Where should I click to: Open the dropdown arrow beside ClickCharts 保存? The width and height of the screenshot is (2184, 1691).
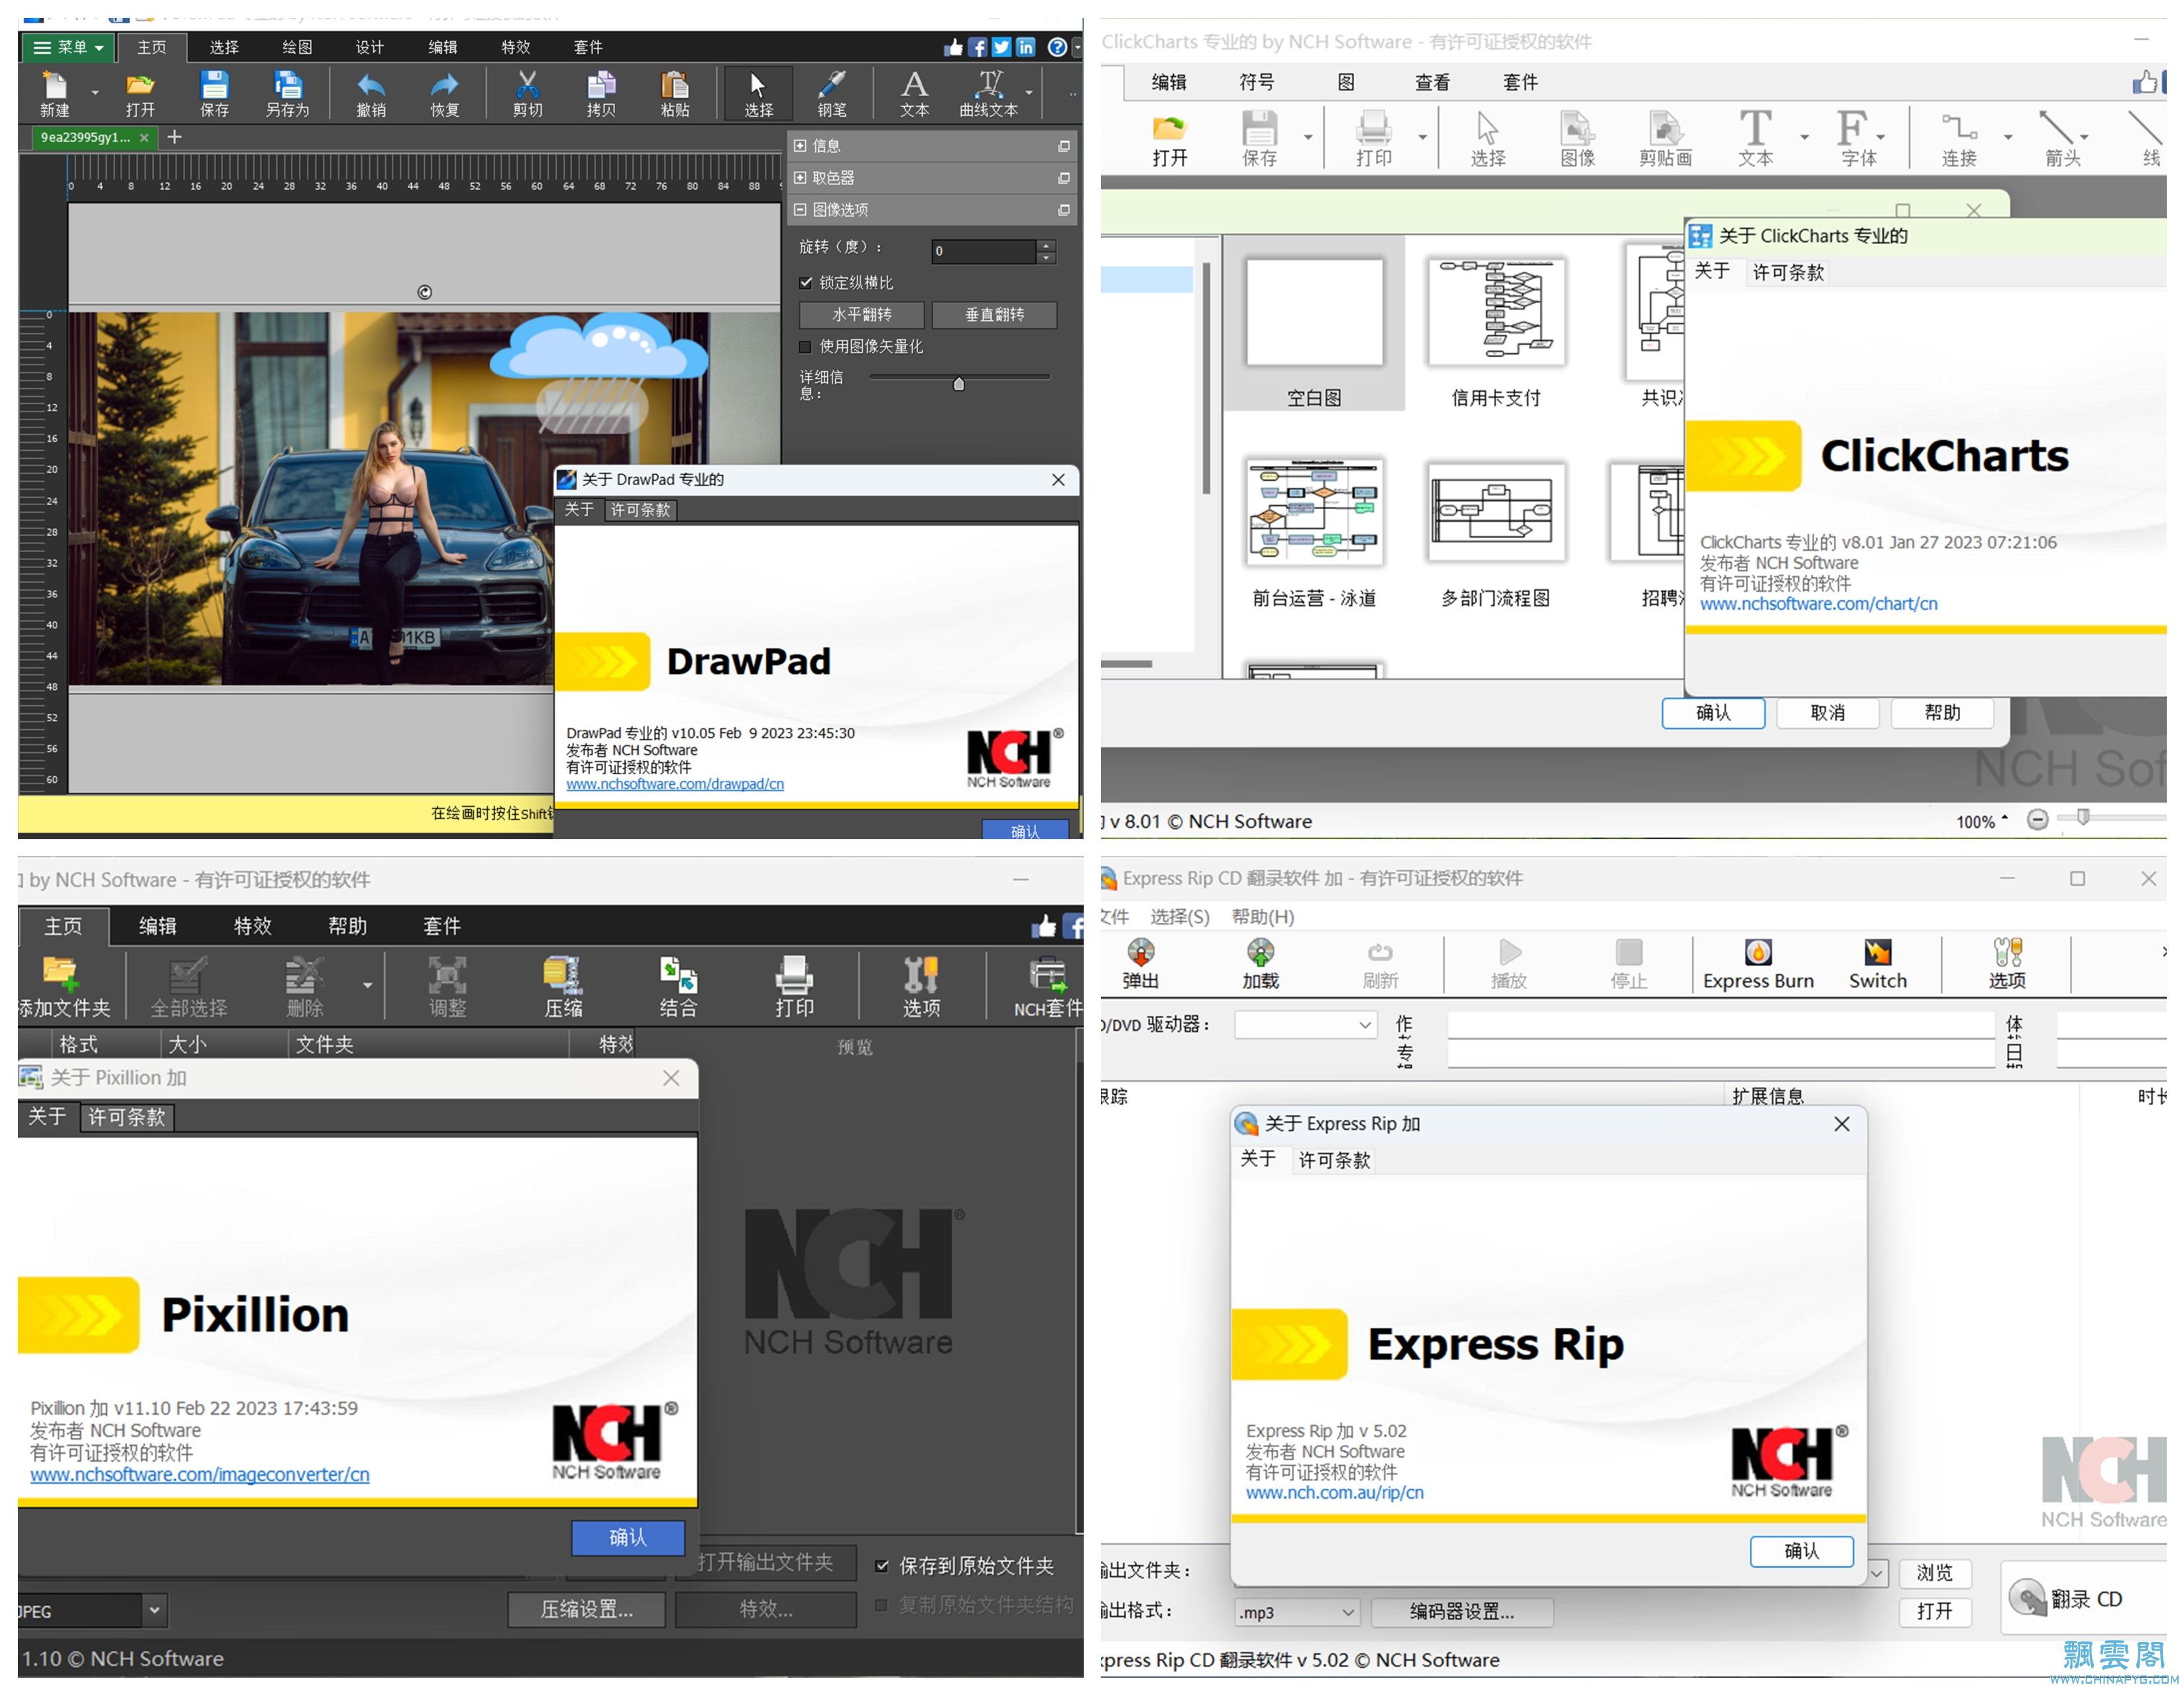[x=1308, y=138]
